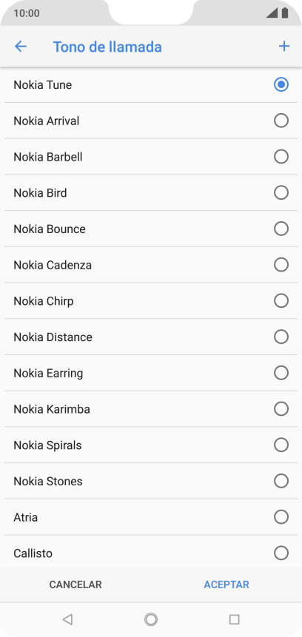
Task: Tap the back arrow icon
Action: 20,47
